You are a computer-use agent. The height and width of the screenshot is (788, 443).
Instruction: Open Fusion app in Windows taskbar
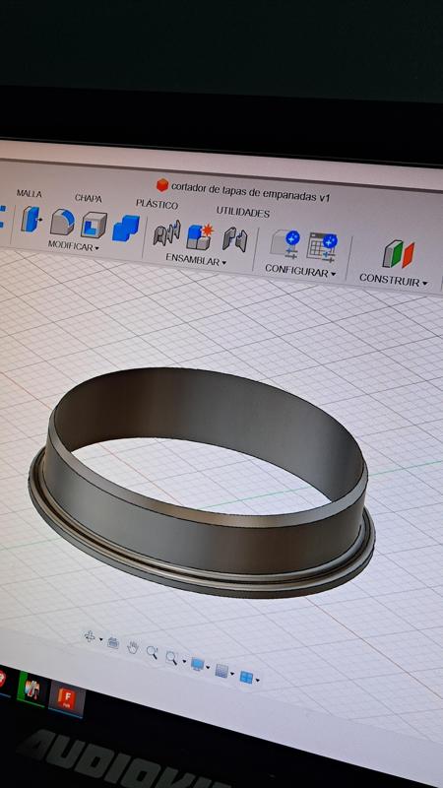pyautogui.click(x=66, y=699)
